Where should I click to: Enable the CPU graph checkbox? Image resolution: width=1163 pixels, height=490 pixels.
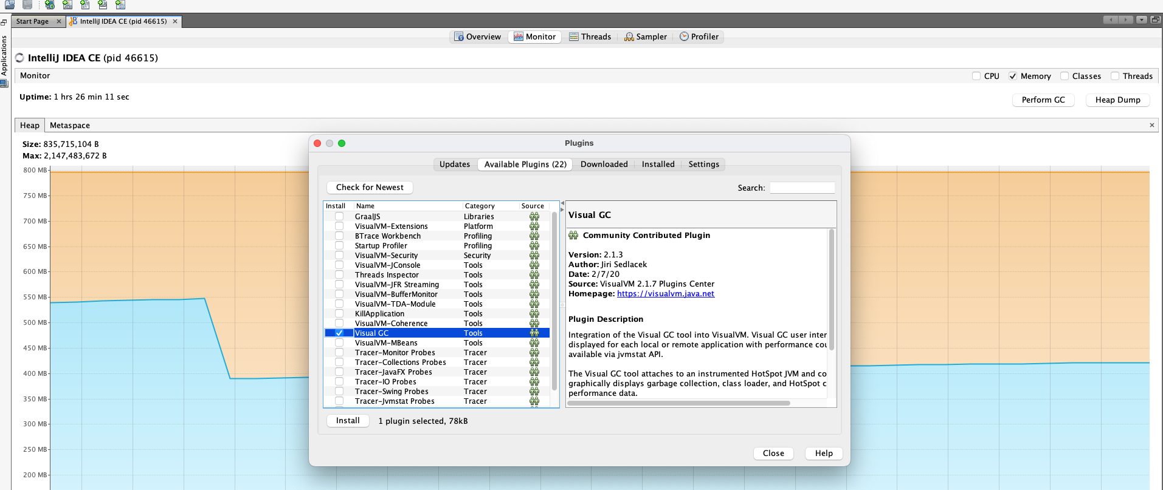(x=976, y=77)
